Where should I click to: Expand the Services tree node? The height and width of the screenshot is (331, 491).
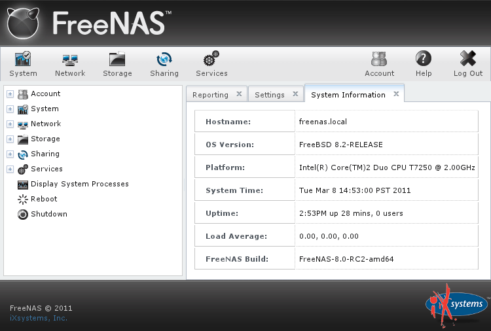[10, 169]
